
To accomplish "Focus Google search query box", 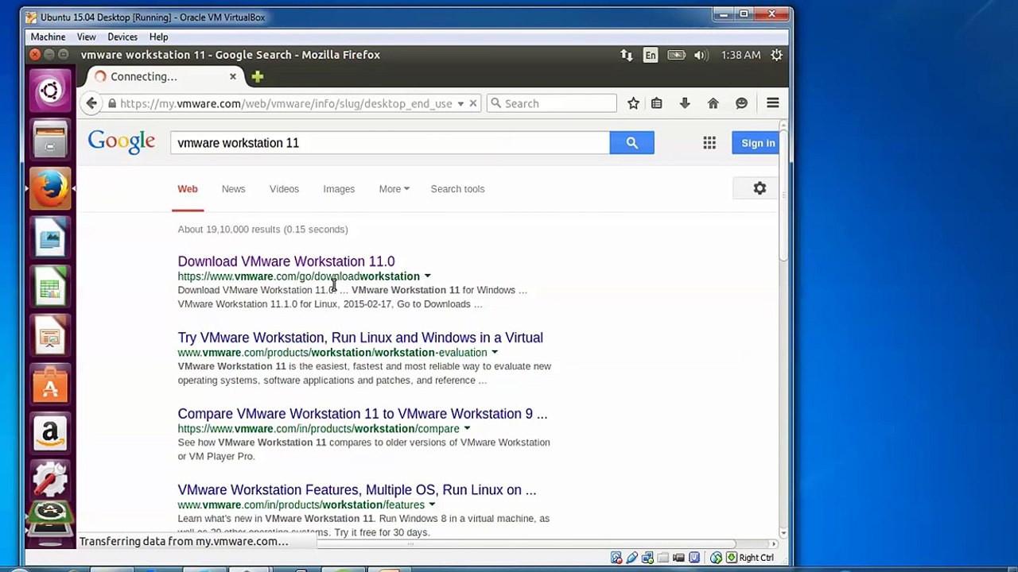I will [390, 143].
